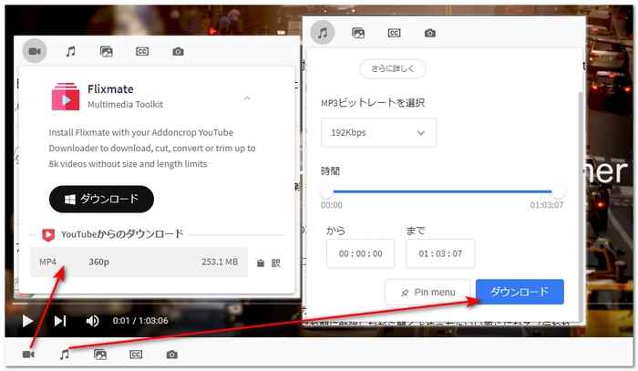Viewport: 638px width, 371px height.
Task: Mute the video with the speaker icon
Action: (x=92, y=320)
